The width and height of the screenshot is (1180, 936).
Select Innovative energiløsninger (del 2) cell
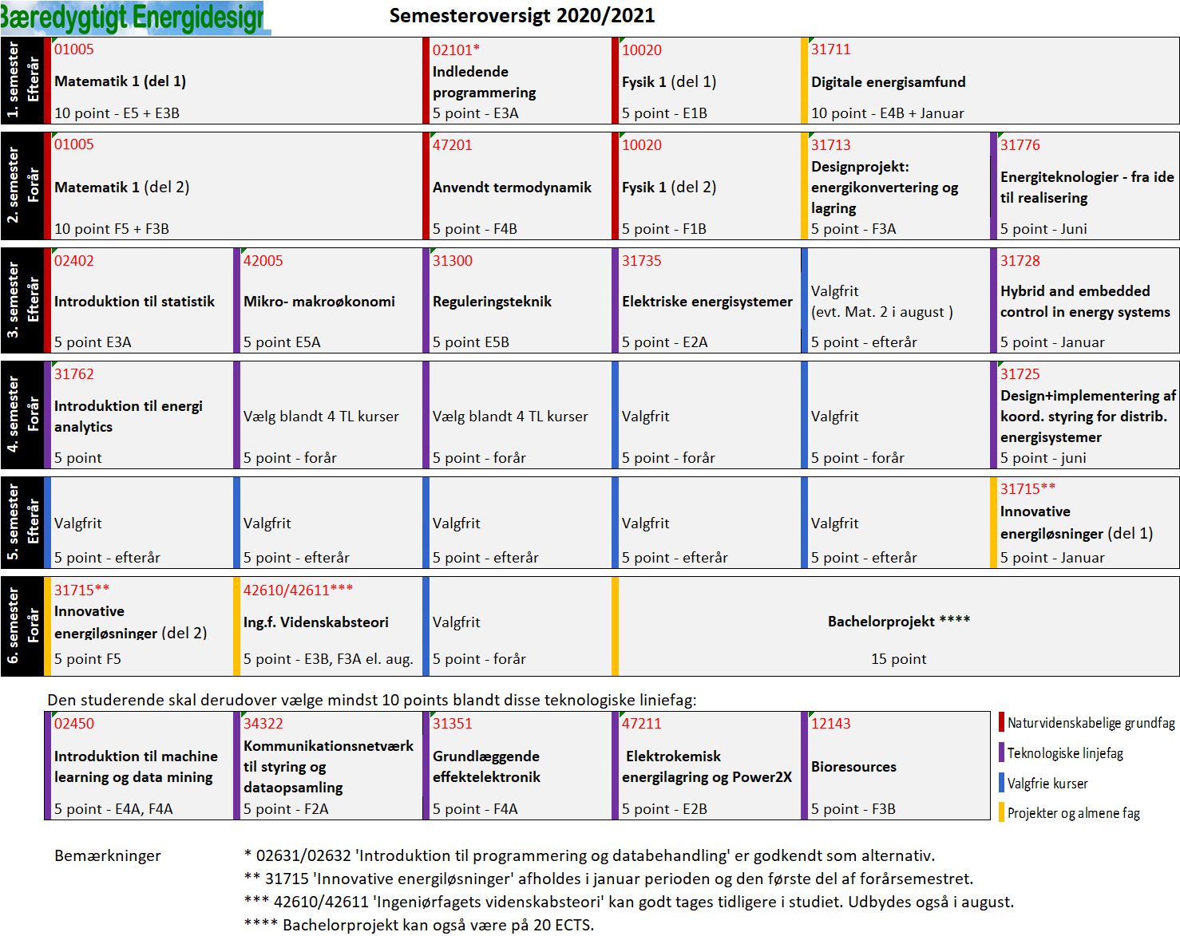click(x=139, y=626)
